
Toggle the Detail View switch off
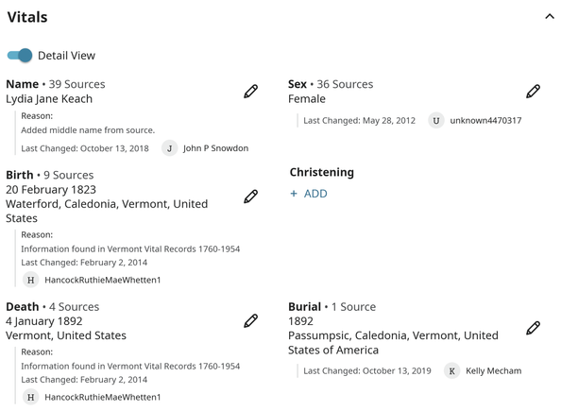click(20, 56)
